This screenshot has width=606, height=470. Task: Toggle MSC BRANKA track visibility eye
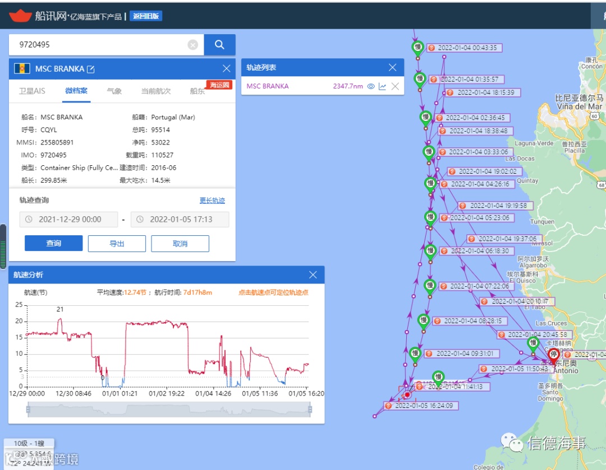pyautogui.click(x=371, y=86)
